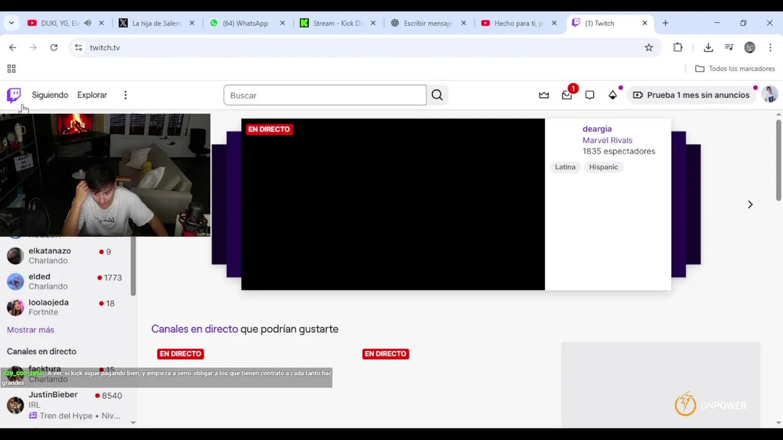
Task: Close the (1) Twitch tab
Action: pos(645,23)
